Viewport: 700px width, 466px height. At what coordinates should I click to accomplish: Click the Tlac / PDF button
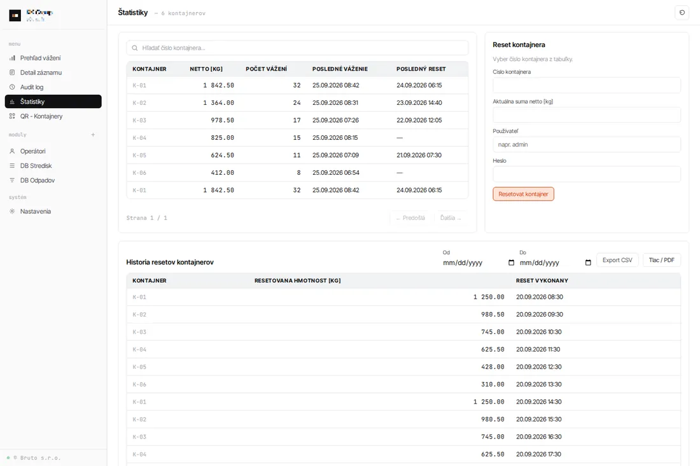point(662,260)
